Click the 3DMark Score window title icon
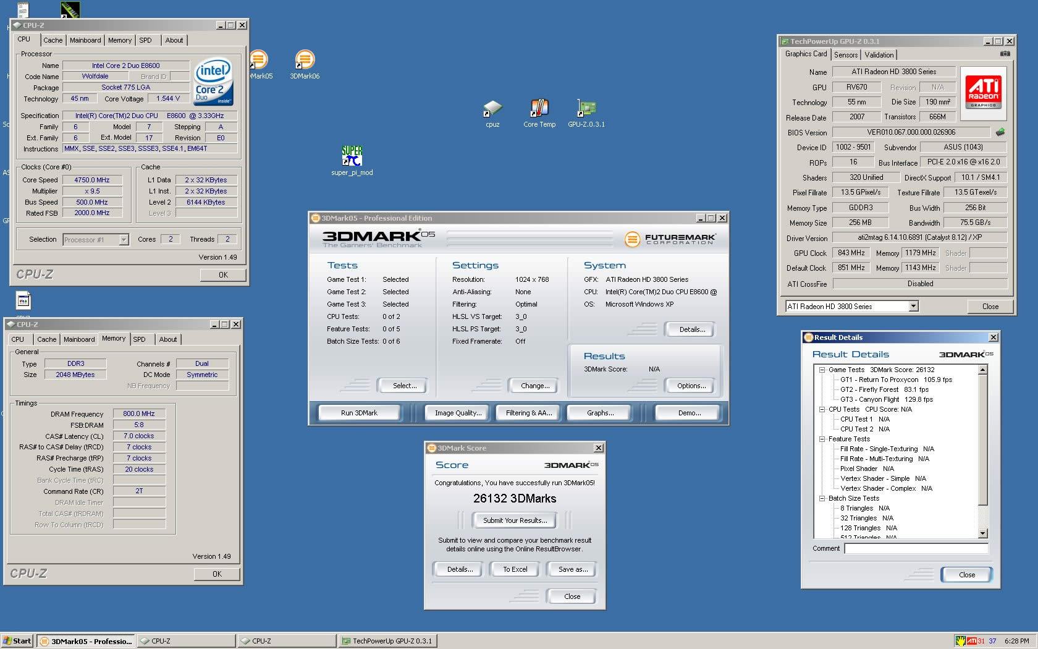This screenshot has height=649, width=1038. [431, 448]
